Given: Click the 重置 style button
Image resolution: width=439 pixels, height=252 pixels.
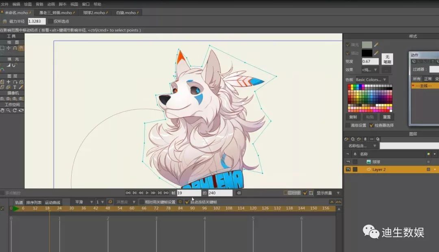Looking at the screenshot, I should [387, 117].
